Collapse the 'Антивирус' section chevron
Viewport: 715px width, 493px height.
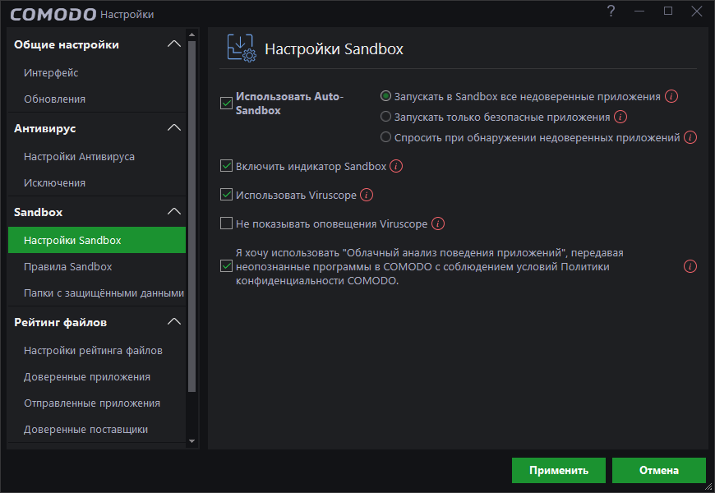point(173,128)
